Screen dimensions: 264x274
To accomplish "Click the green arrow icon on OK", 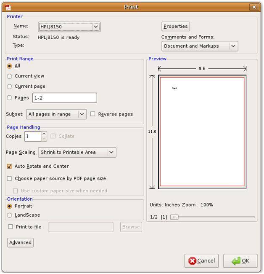I will click(x=236, y=261).
